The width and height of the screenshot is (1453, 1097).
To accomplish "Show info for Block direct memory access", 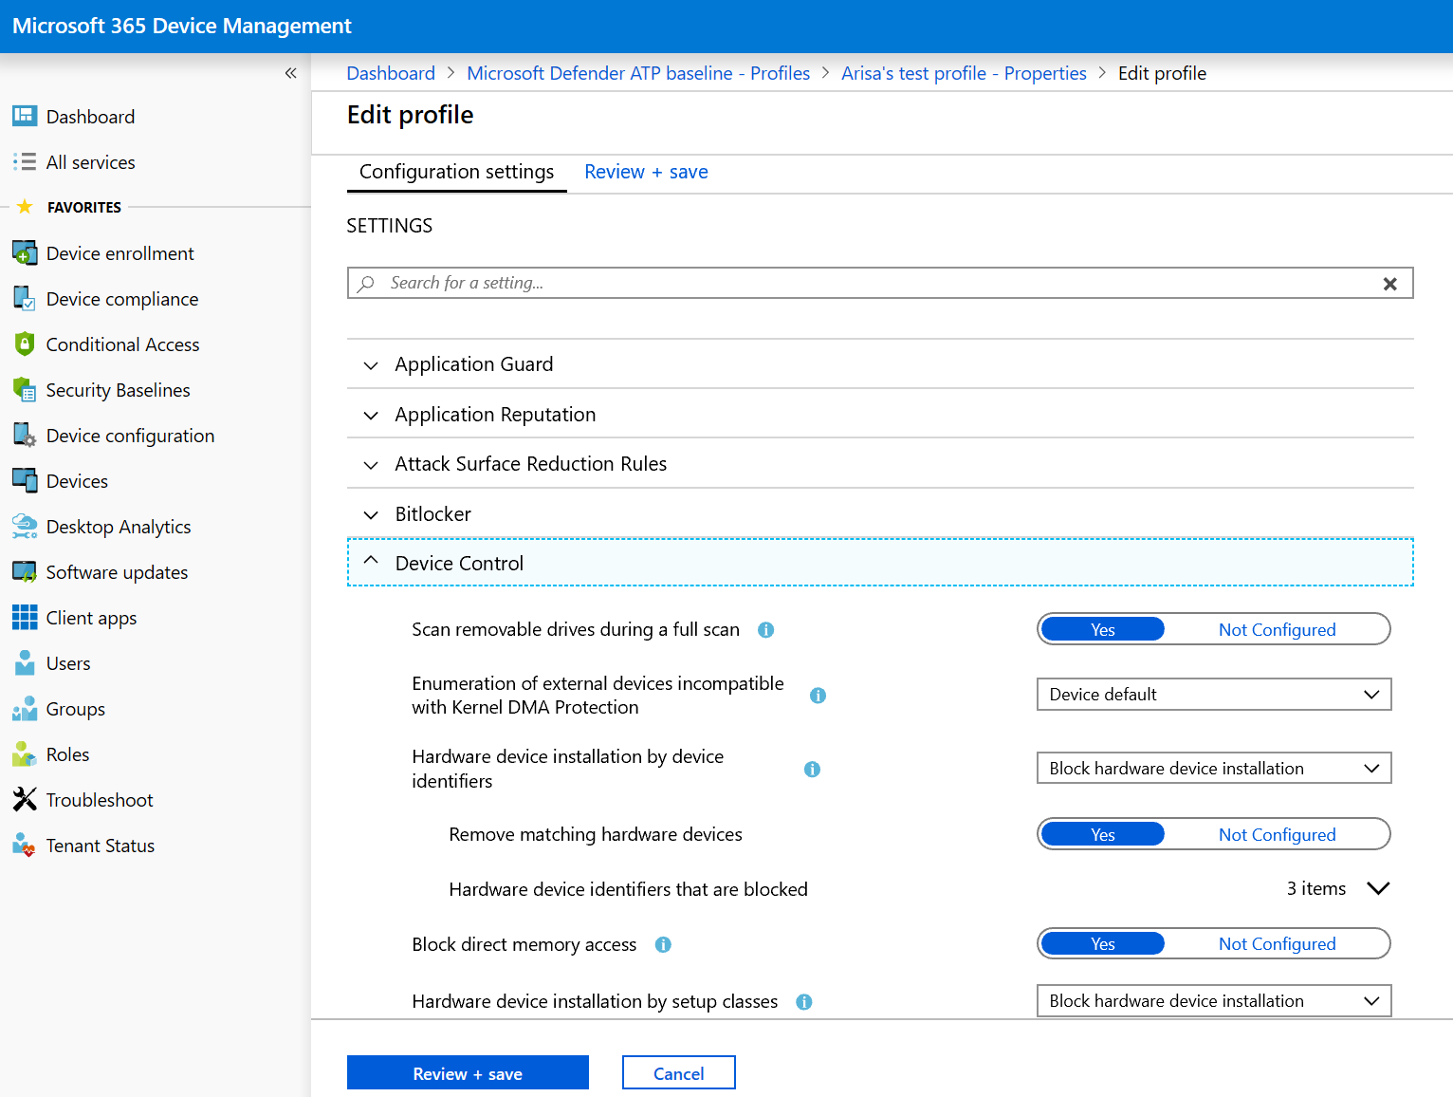I will (663, 945).
